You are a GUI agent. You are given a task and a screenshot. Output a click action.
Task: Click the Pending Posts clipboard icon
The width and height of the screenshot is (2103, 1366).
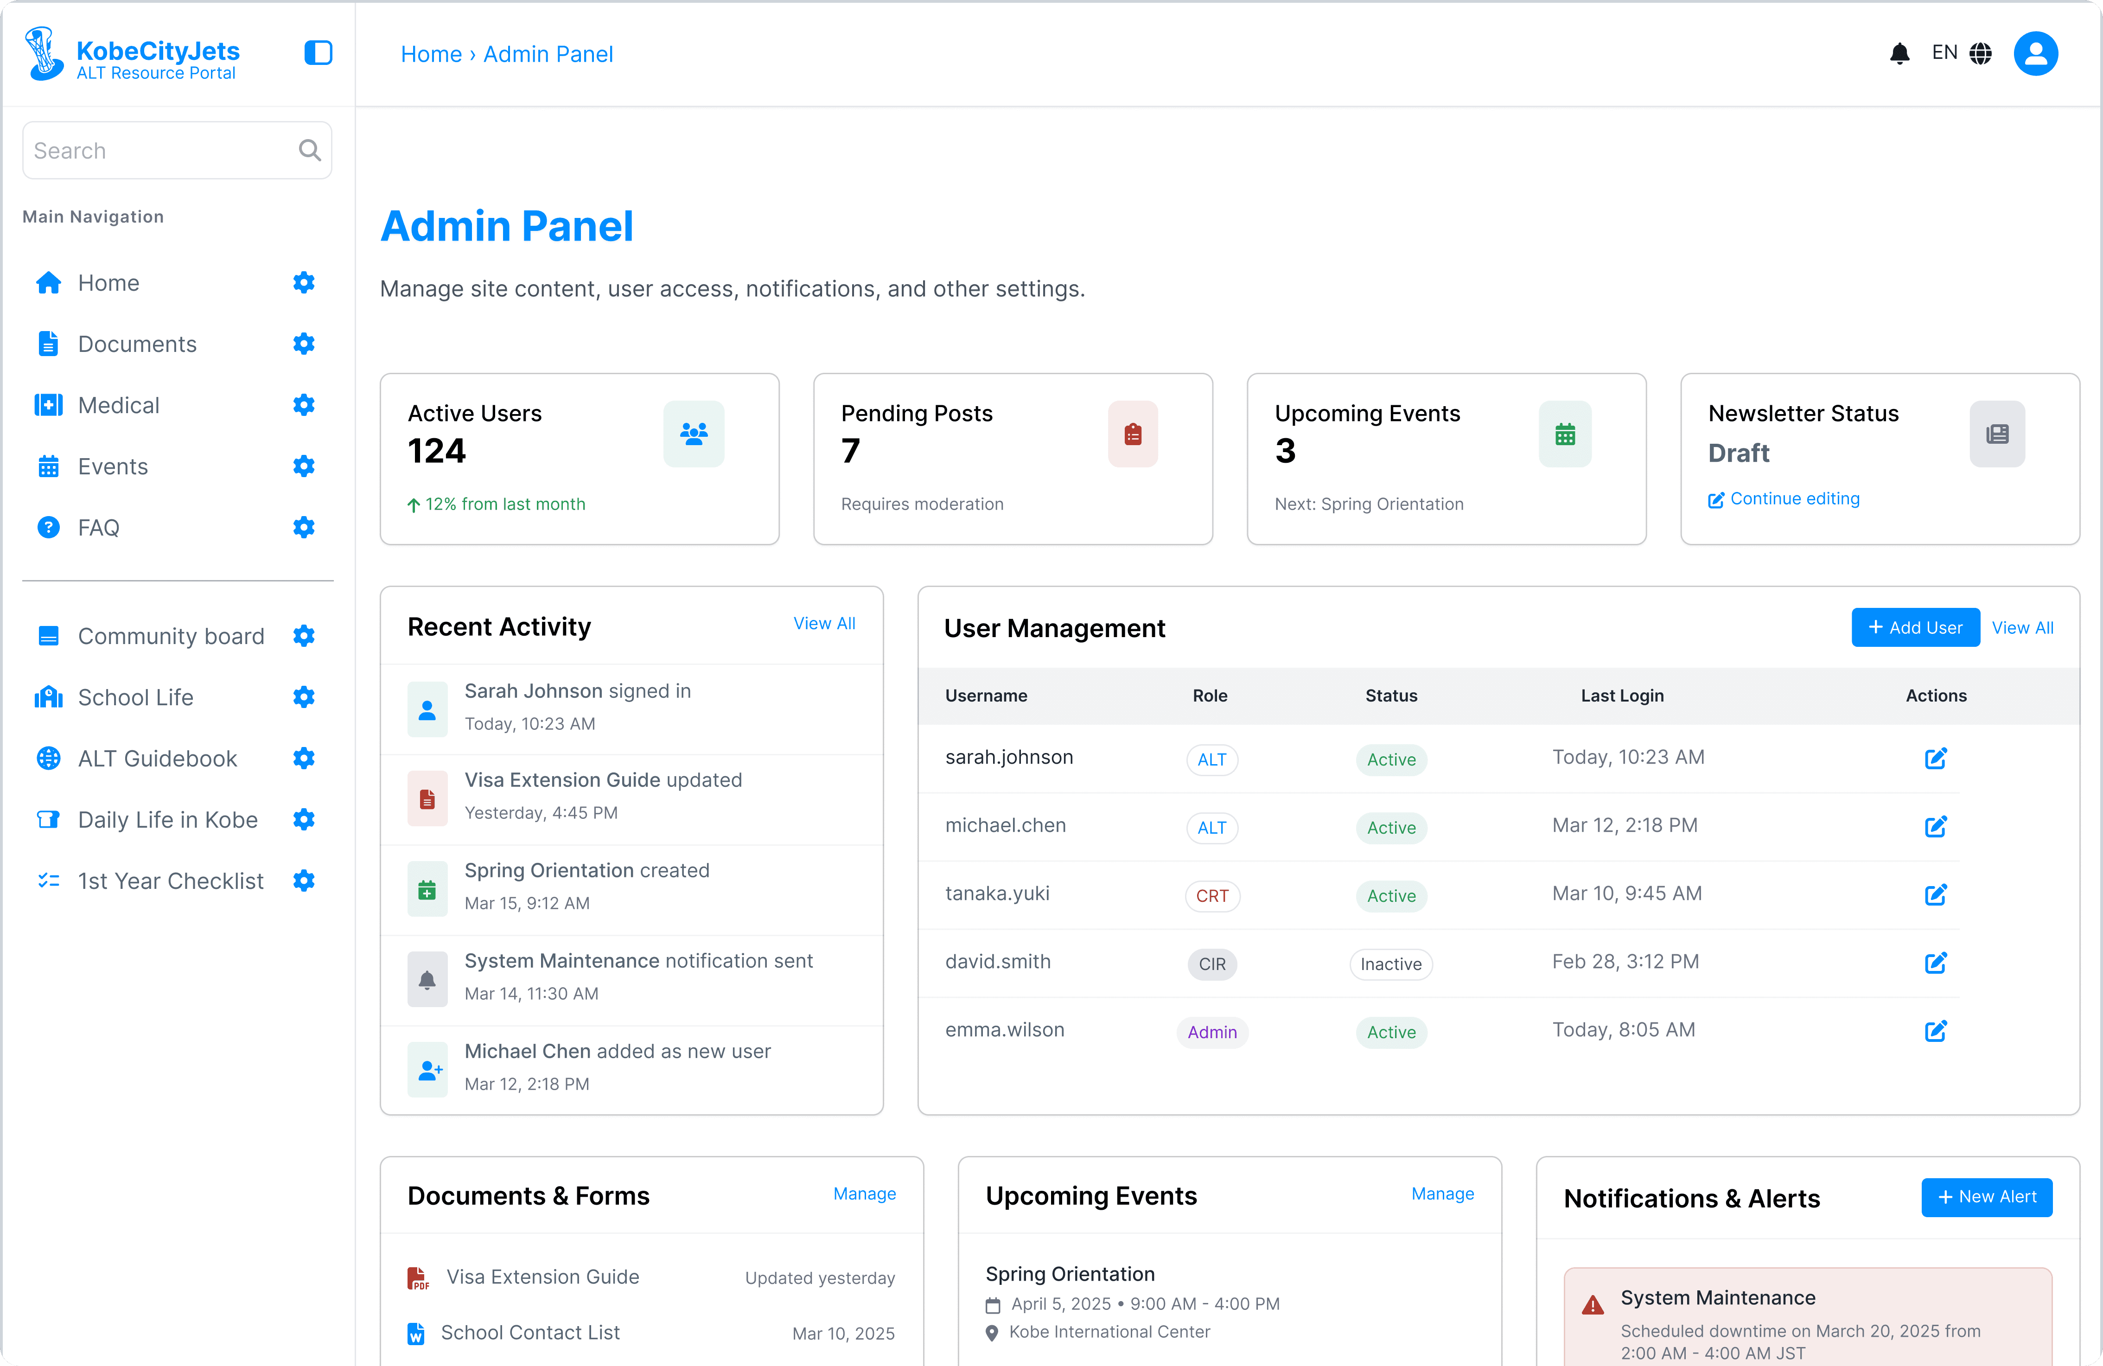(1133, 434)
